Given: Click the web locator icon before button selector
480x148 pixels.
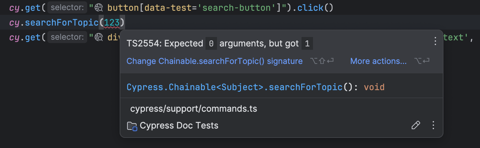Looking at the screenshot, I should [99, 8].
